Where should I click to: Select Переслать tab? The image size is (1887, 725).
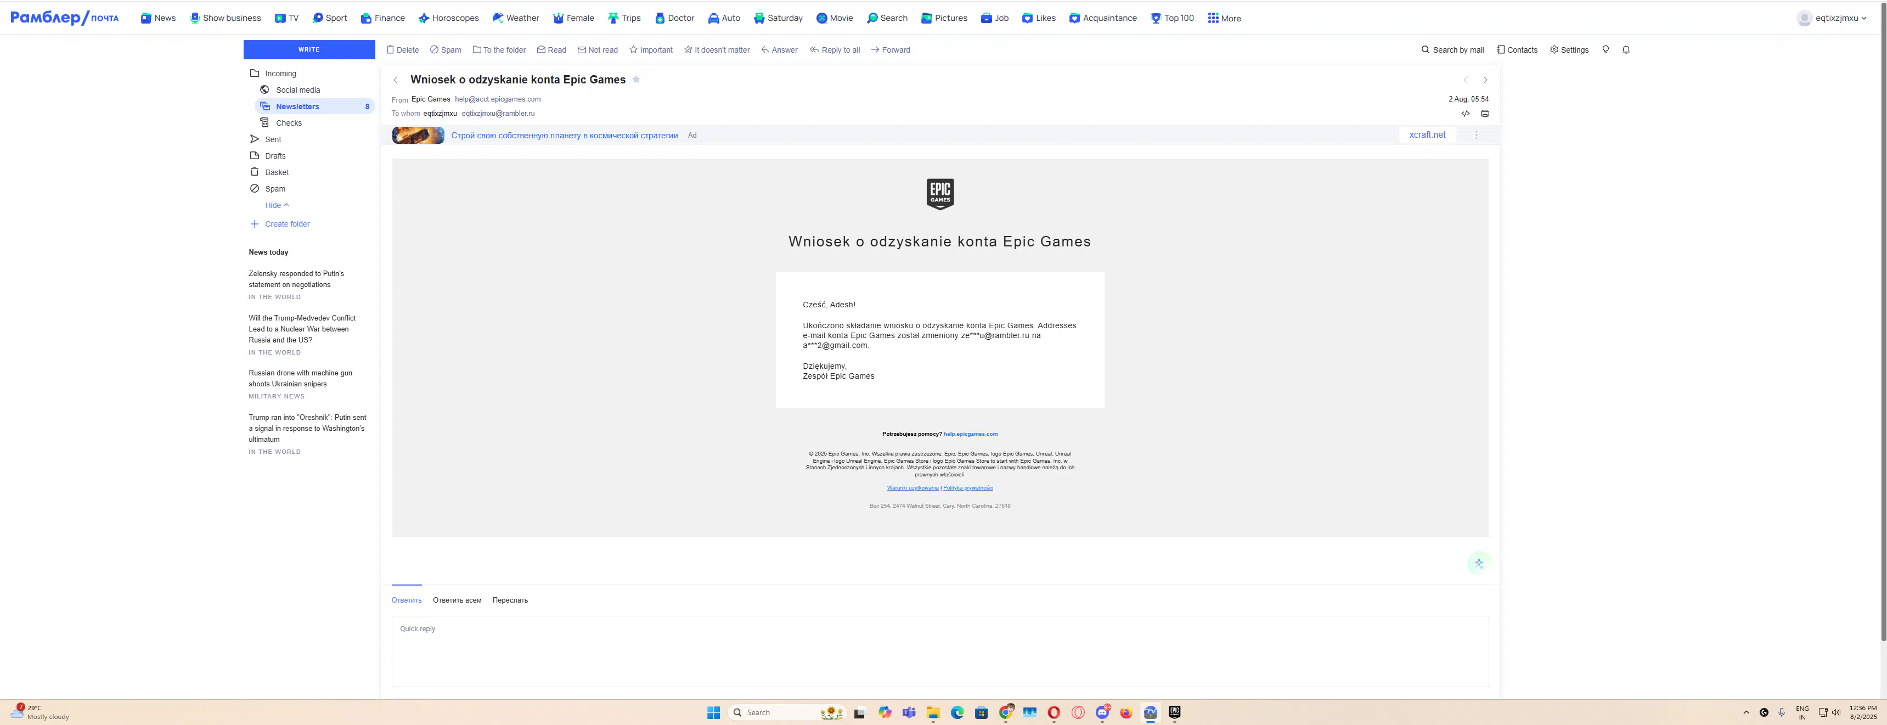coord(510,600)
